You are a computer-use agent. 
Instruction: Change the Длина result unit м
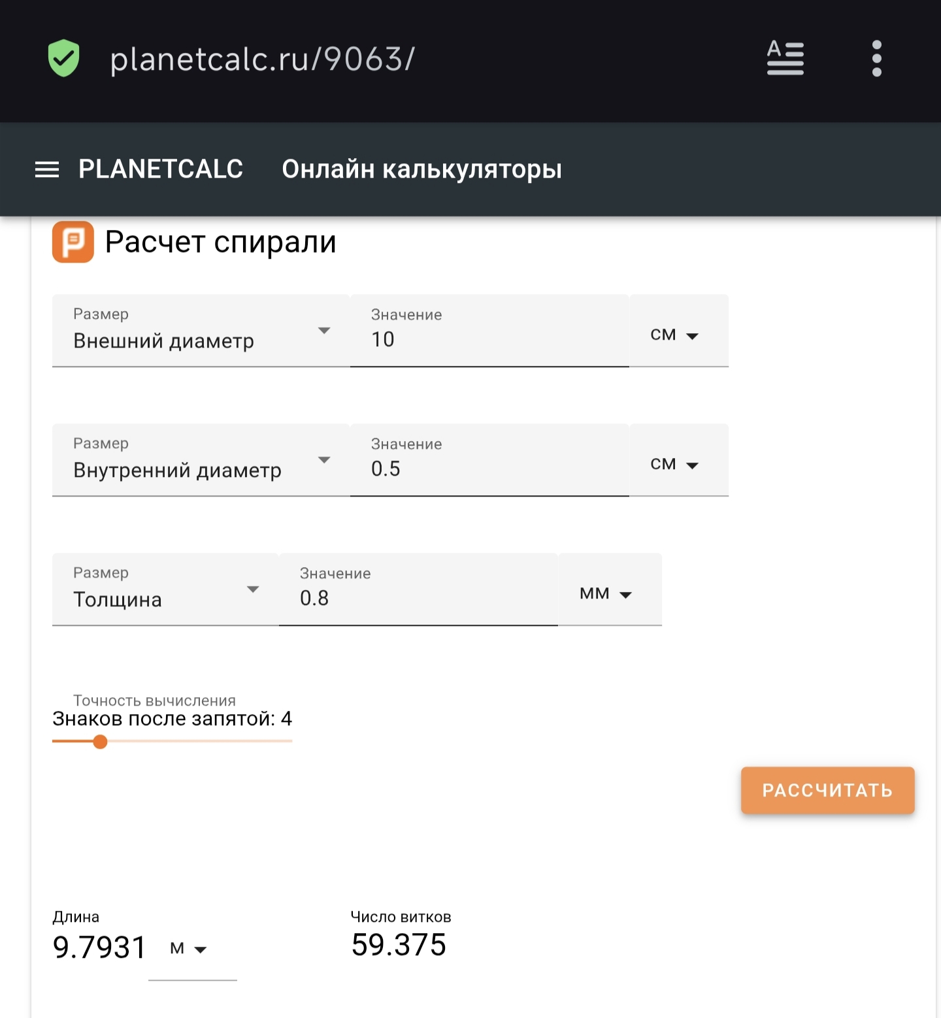click(189, 949)
